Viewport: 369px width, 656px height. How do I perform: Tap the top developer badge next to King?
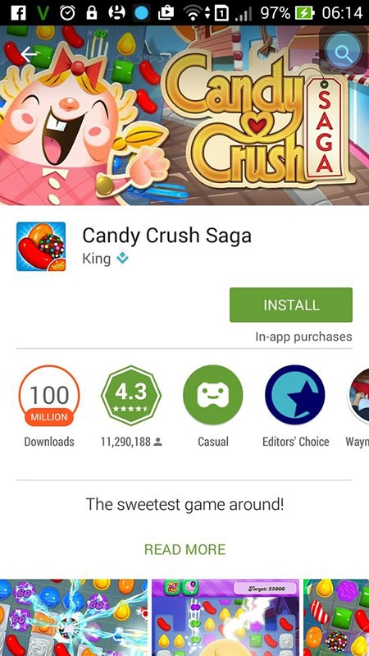click(122, 259)
